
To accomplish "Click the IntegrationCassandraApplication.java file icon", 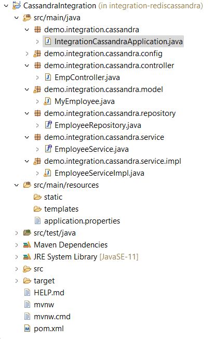I will pyautogui.click(x=48, y=41).
